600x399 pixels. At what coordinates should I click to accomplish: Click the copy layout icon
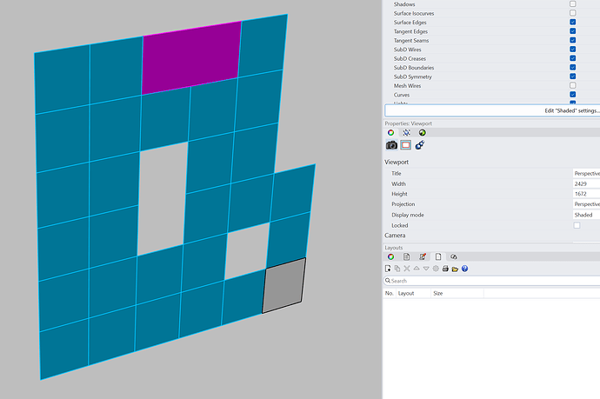(x=397, y=269)
